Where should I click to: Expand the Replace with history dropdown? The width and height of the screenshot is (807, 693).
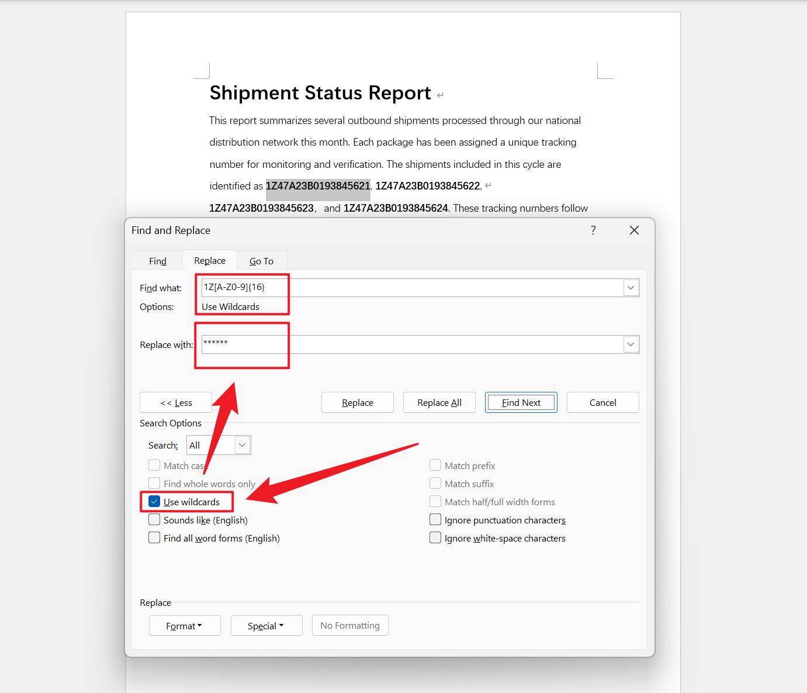tap(631, 344)
